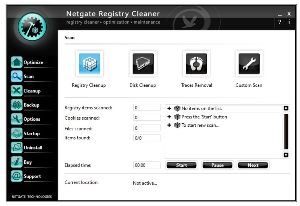This screenshot has height=206, width=300.
Task: Click the Pause button
Action: [217, 165]
